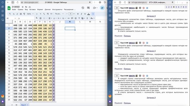Add a new sheet

click(x=12, y=105)
